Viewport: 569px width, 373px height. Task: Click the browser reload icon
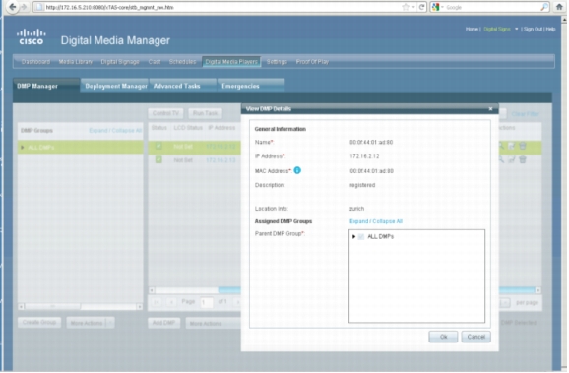click(421, 7)
